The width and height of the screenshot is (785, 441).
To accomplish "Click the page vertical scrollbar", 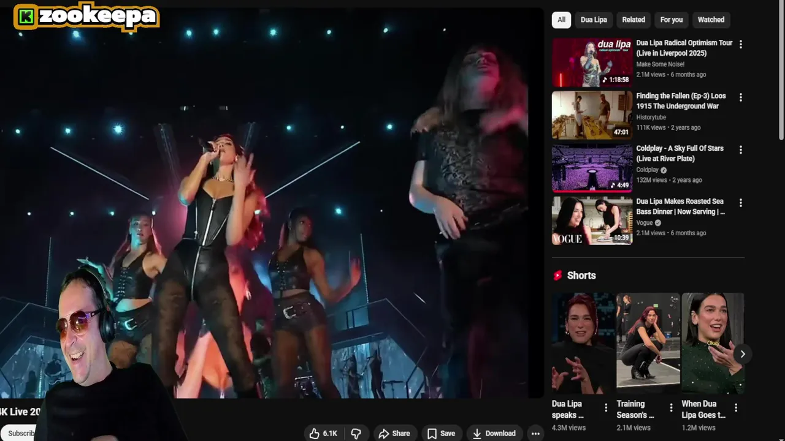I will coord(781,70).
